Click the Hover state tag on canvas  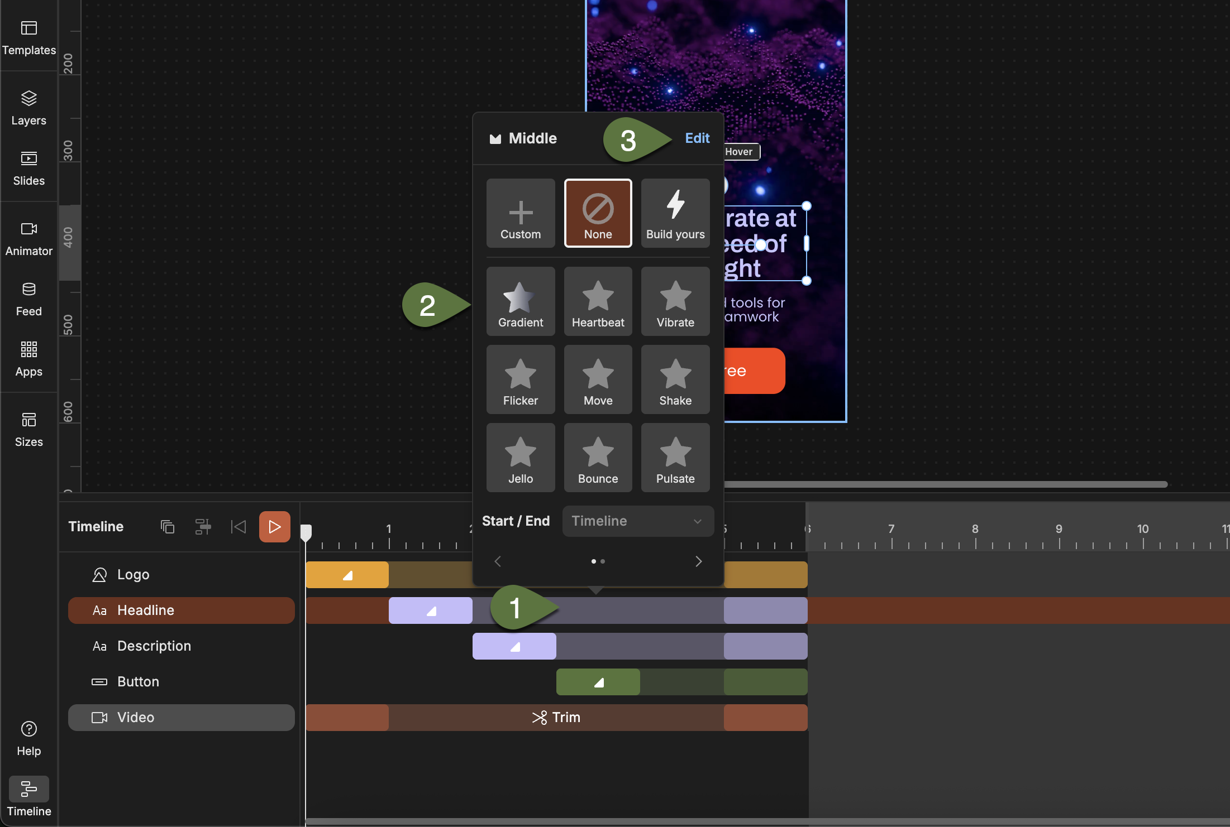(741, 152)
